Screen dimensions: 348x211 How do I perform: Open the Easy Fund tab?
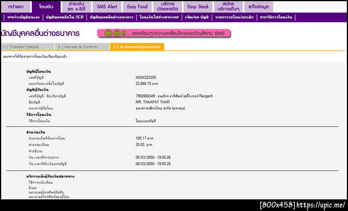[x=137, y=7]
